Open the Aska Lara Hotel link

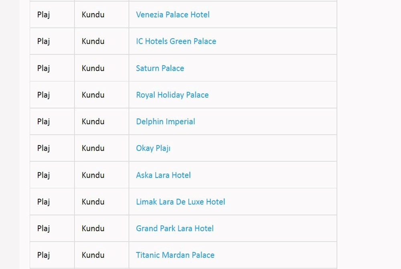[x=163, y=175]
